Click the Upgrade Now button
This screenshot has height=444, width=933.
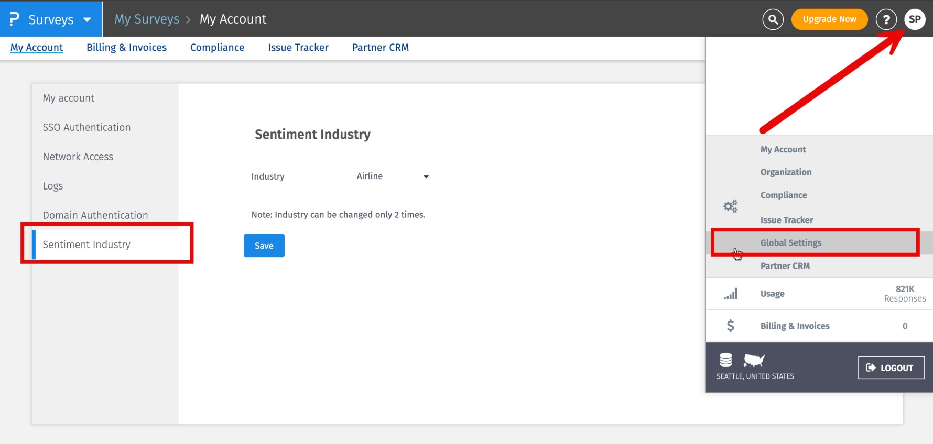click(x=829, y=19)
